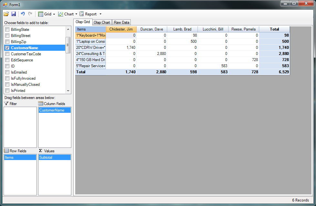The height and width of the screenshot is (206, 316).
Task: Click the Form1 window icon
Action: click(5, 4)
